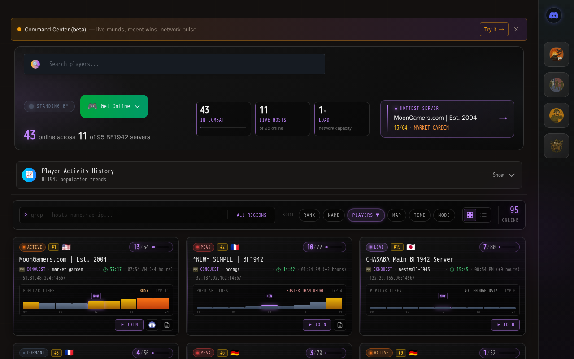Join the CHASABA Main BF1942 Server
This screenshot has height=359, width=574.
505,325
